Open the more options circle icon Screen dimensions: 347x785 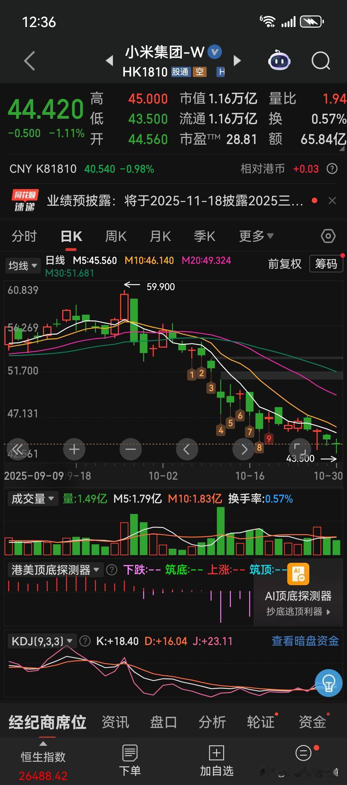[x=303, y=753]
